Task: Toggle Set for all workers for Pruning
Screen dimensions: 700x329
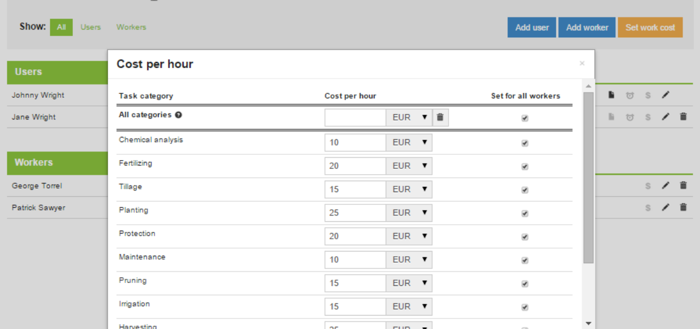Action: tap(525, 284)
